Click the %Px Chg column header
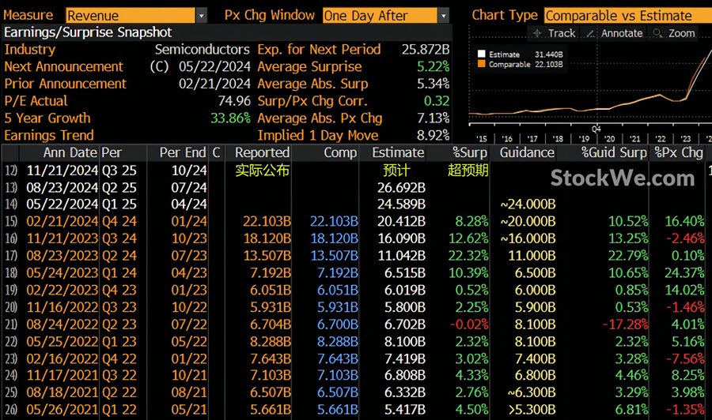 point(679,152)
